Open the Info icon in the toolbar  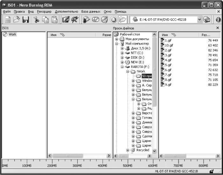point(218,20)
